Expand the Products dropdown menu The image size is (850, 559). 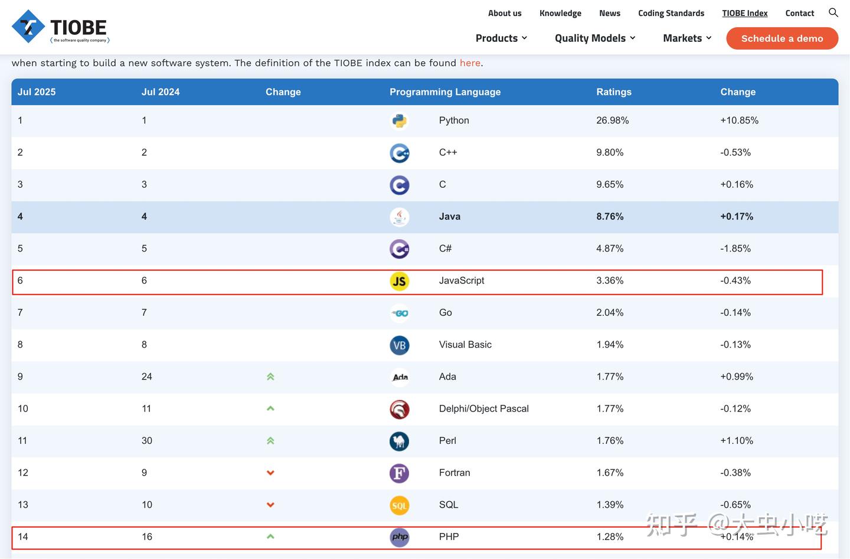click(x=501, y=38)
